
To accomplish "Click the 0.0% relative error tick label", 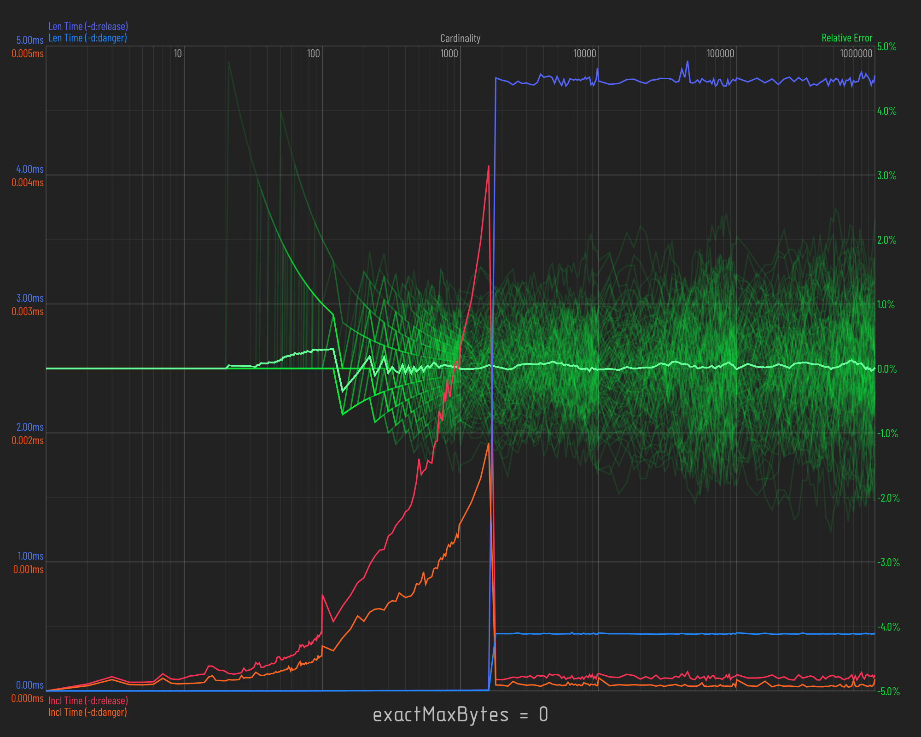I will click(x=886, y=369).
